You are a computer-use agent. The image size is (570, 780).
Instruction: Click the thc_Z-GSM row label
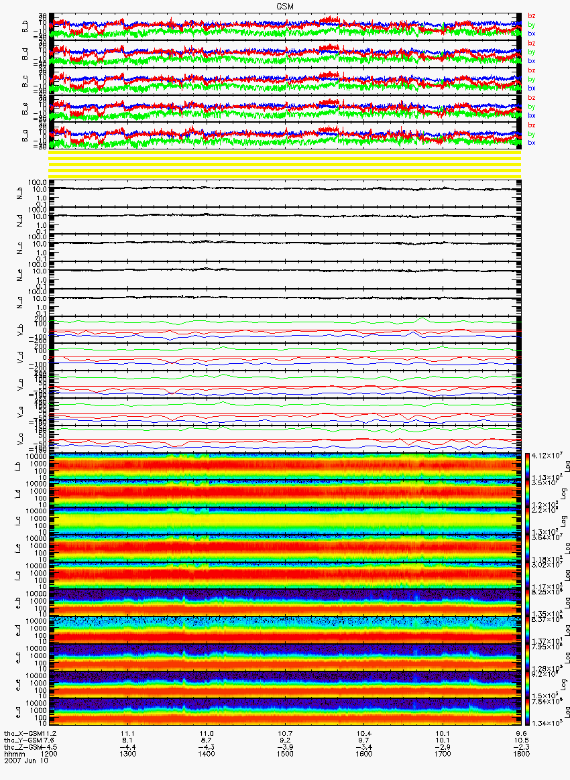[x=24, y=747]
